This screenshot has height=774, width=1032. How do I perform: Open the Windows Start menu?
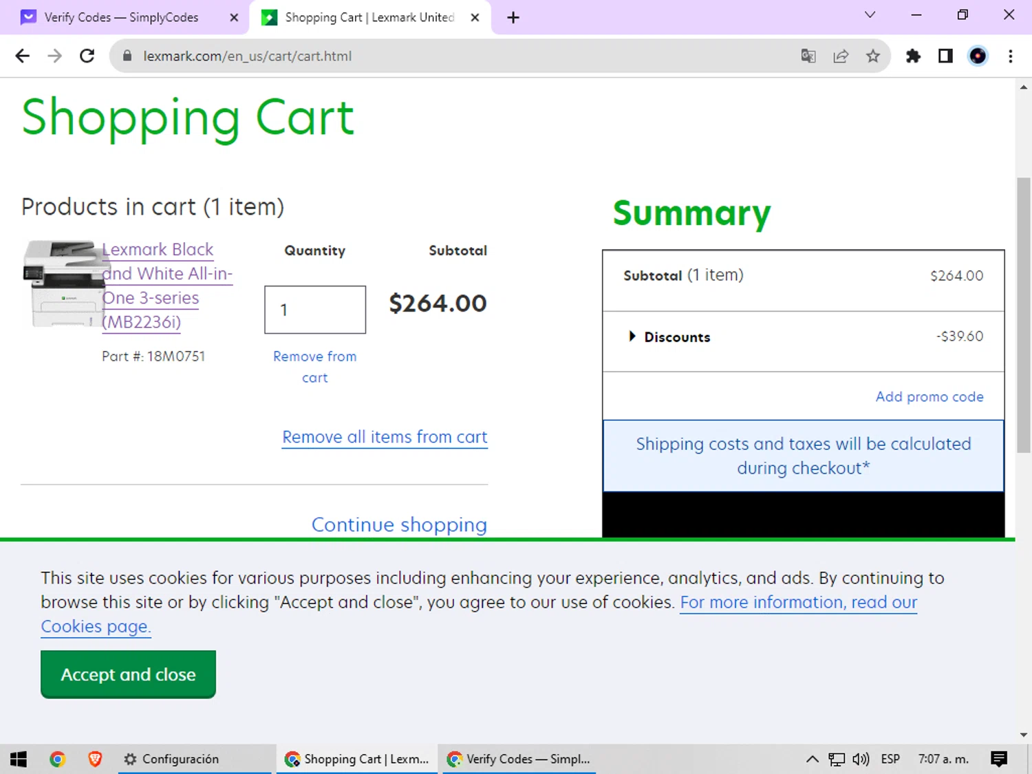pos(19,759)
